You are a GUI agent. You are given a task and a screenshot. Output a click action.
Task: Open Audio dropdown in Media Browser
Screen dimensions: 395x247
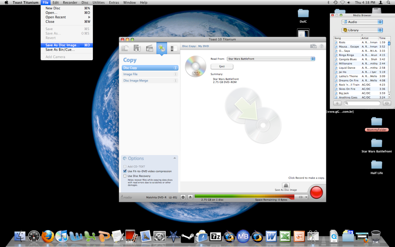coord(362,22)
